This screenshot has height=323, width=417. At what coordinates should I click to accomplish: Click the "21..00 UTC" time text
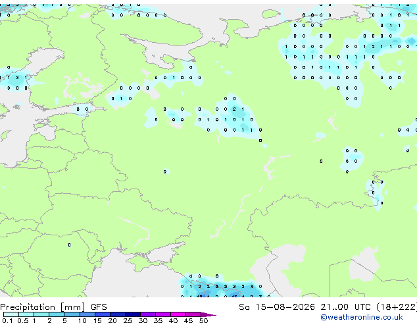coord(345,307)
